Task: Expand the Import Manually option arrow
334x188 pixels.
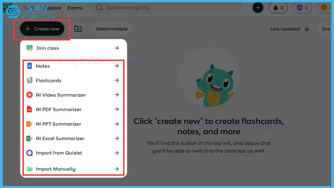Action: (117, 169)
